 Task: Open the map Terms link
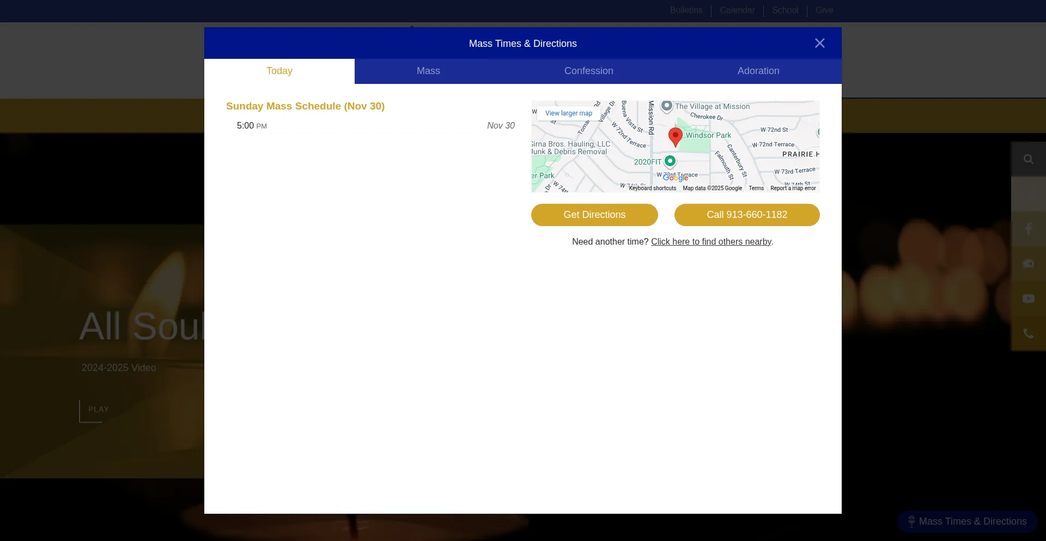coord(756,189)
